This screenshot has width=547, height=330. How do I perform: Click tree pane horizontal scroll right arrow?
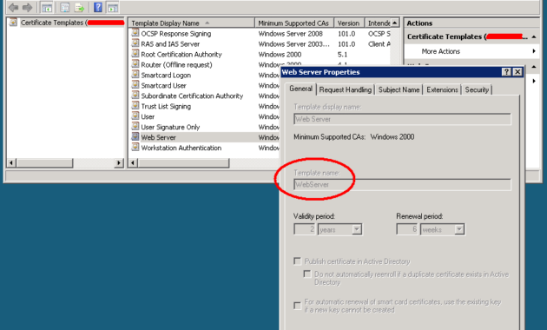click(119, 162)
